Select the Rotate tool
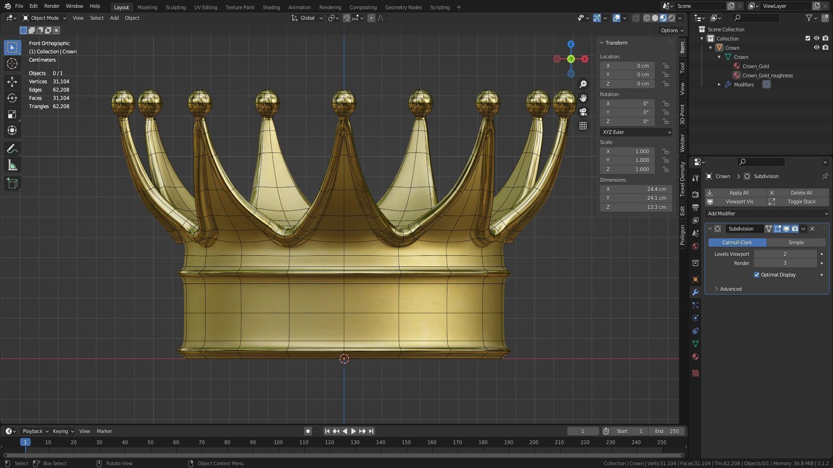Image resolution: width=833 pixels, height=468 pixels. point(12,98)
